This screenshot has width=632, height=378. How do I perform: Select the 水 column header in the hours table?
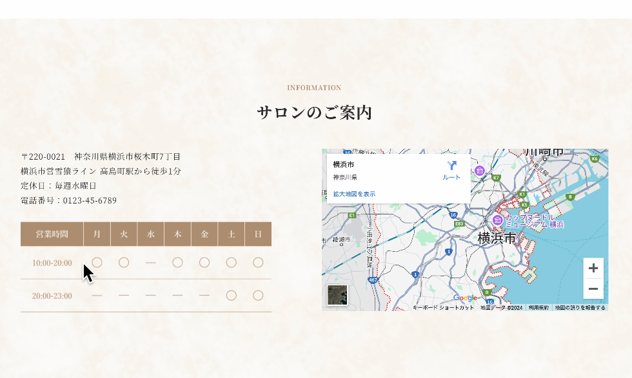pos(150,234)
